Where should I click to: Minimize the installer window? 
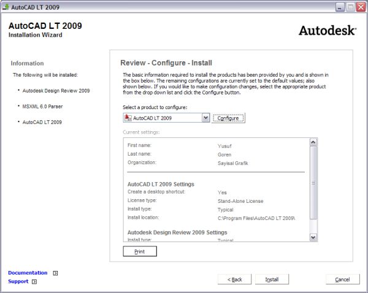[340, 7]
